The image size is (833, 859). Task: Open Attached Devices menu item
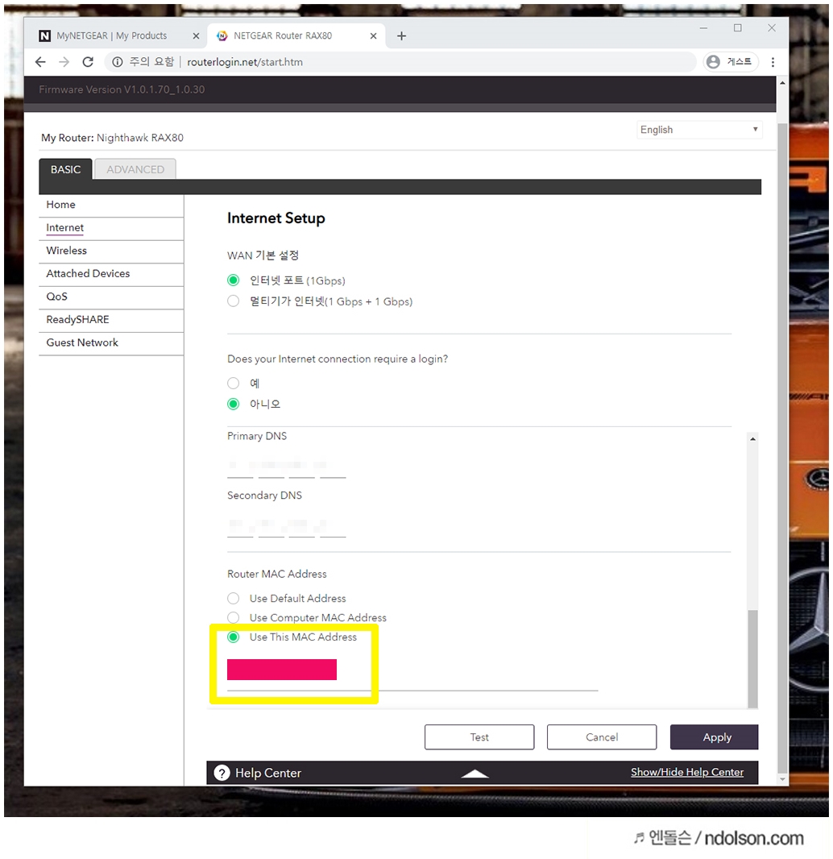[x=111, y=274]
